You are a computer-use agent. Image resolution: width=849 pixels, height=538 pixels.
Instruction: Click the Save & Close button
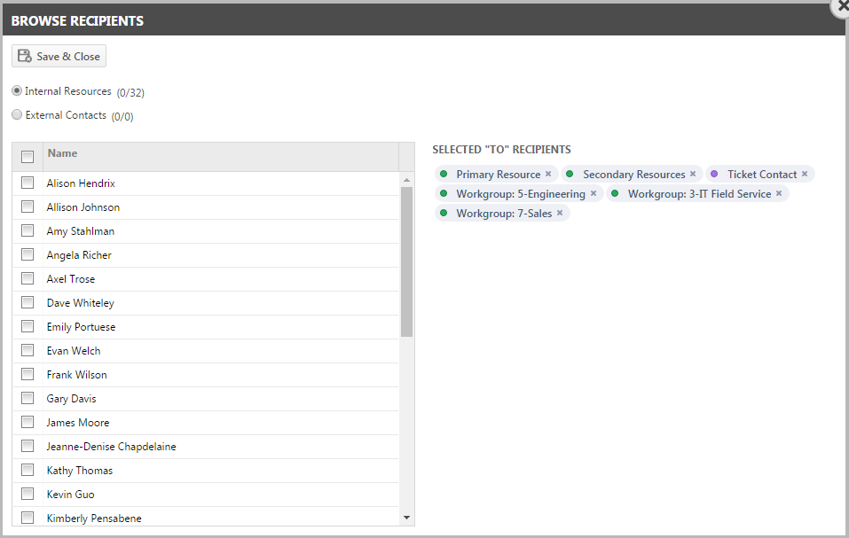tap(59, 56)
